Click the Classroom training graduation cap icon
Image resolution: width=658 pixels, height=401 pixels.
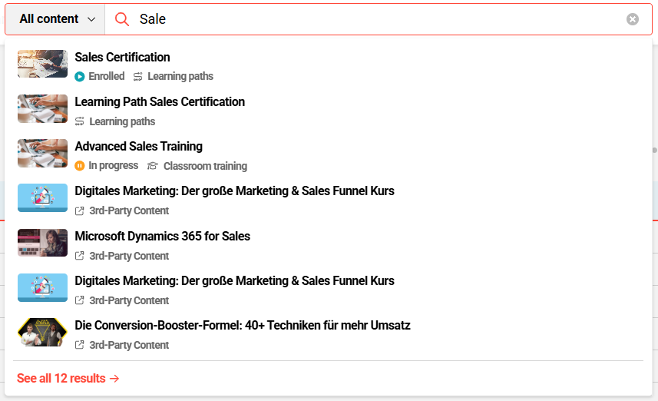click(153, 166)
